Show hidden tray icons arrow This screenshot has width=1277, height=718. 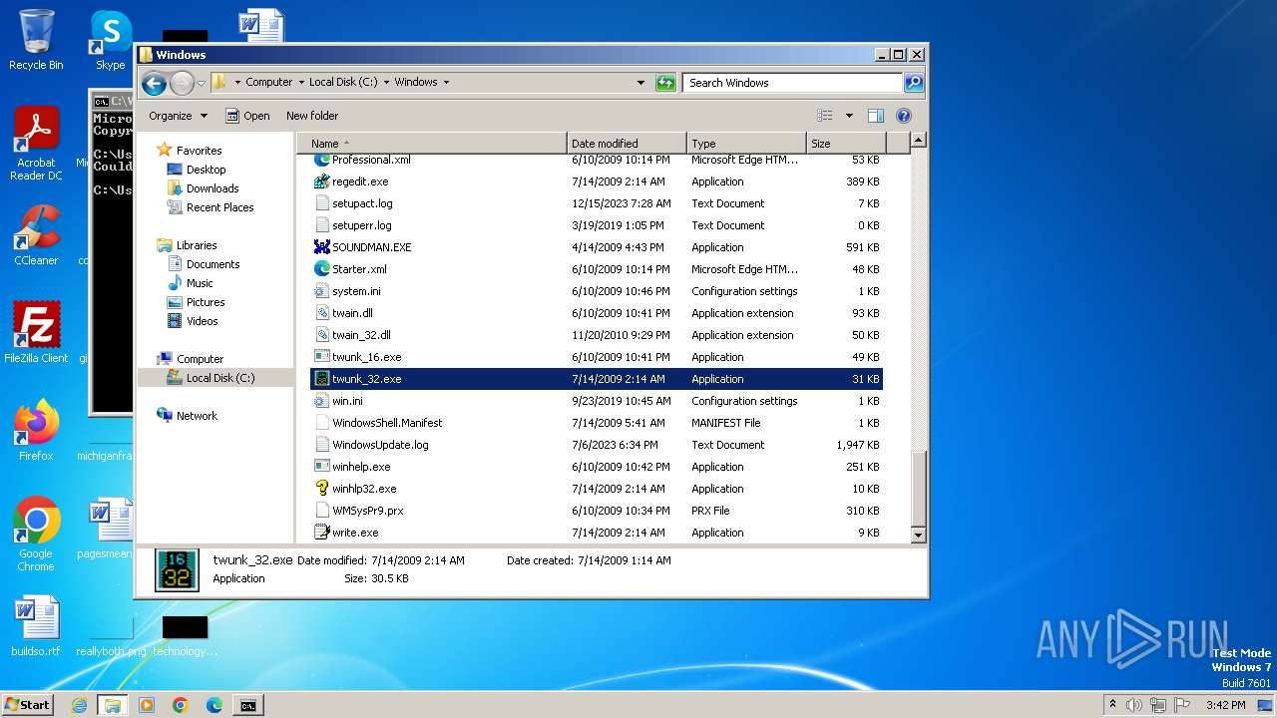[1112, 705]
